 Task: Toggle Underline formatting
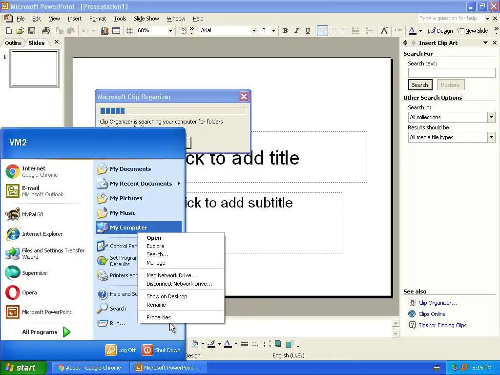tap(308, 31)
